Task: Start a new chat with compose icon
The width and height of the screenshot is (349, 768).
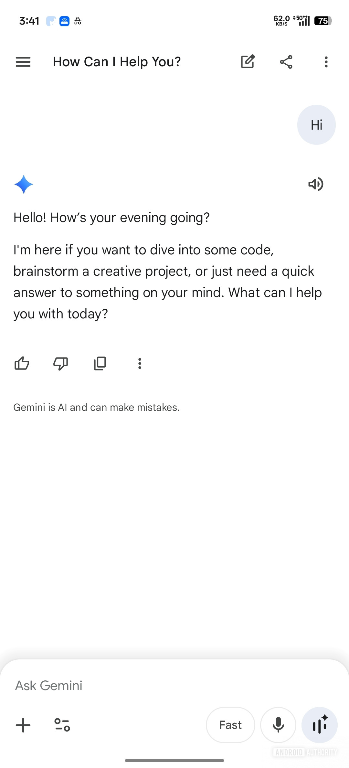Action: (x=248, y=62)
